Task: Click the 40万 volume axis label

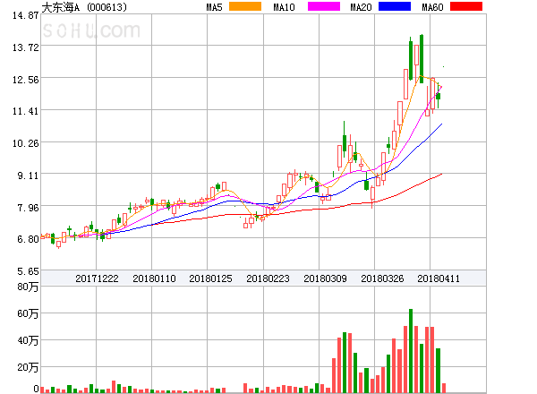Action: [x=28, y=340]
